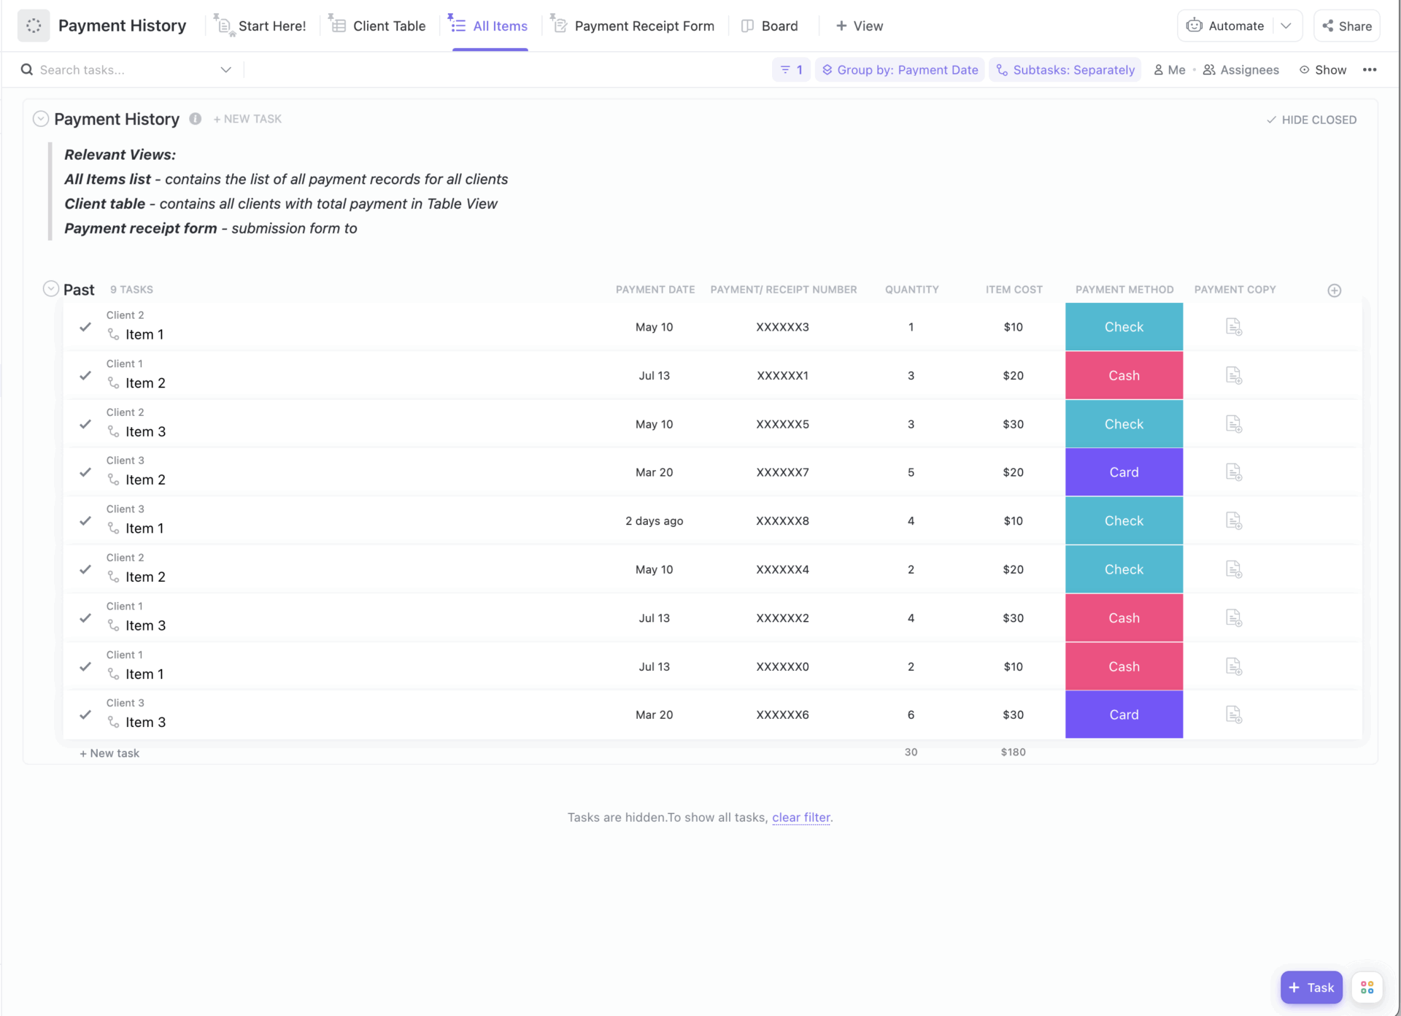Click the info icon beside Payment History
Image resolution: width=1401 pixels, height=1016 pixels.
(x=194, y=119)
